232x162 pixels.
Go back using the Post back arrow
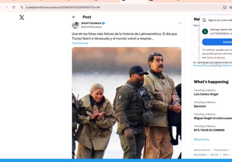click(x=74, y=17)
